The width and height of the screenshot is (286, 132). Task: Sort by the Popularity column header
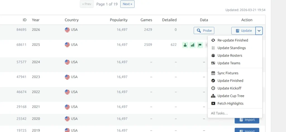118,20
